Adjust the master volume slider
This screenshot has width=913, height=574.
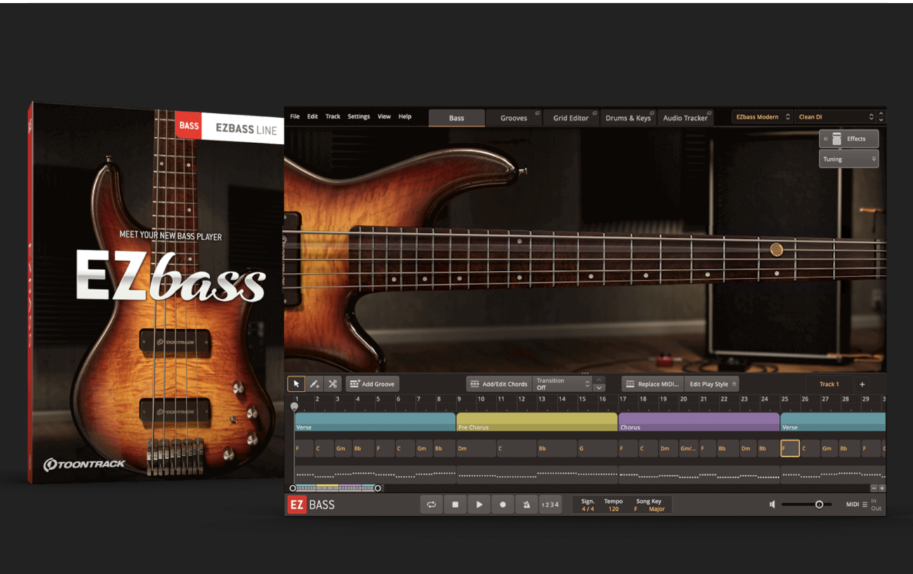[806, 505]
